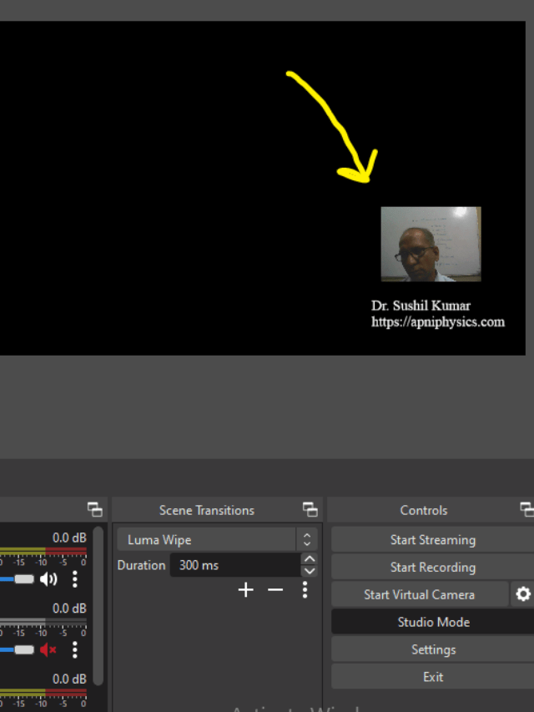The height and width of the screenshot is (712, 534).
Task: Add a new scene transition with plus
Action: click(245, 590)
